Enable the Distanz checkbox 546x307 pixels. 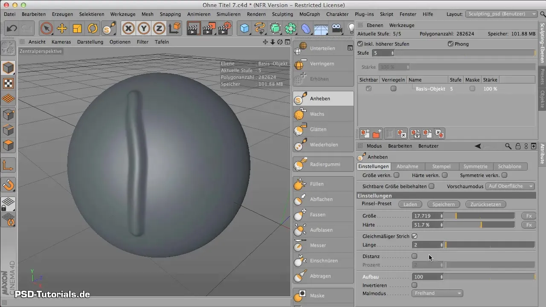pyautogui.click(x=414, y=256)
